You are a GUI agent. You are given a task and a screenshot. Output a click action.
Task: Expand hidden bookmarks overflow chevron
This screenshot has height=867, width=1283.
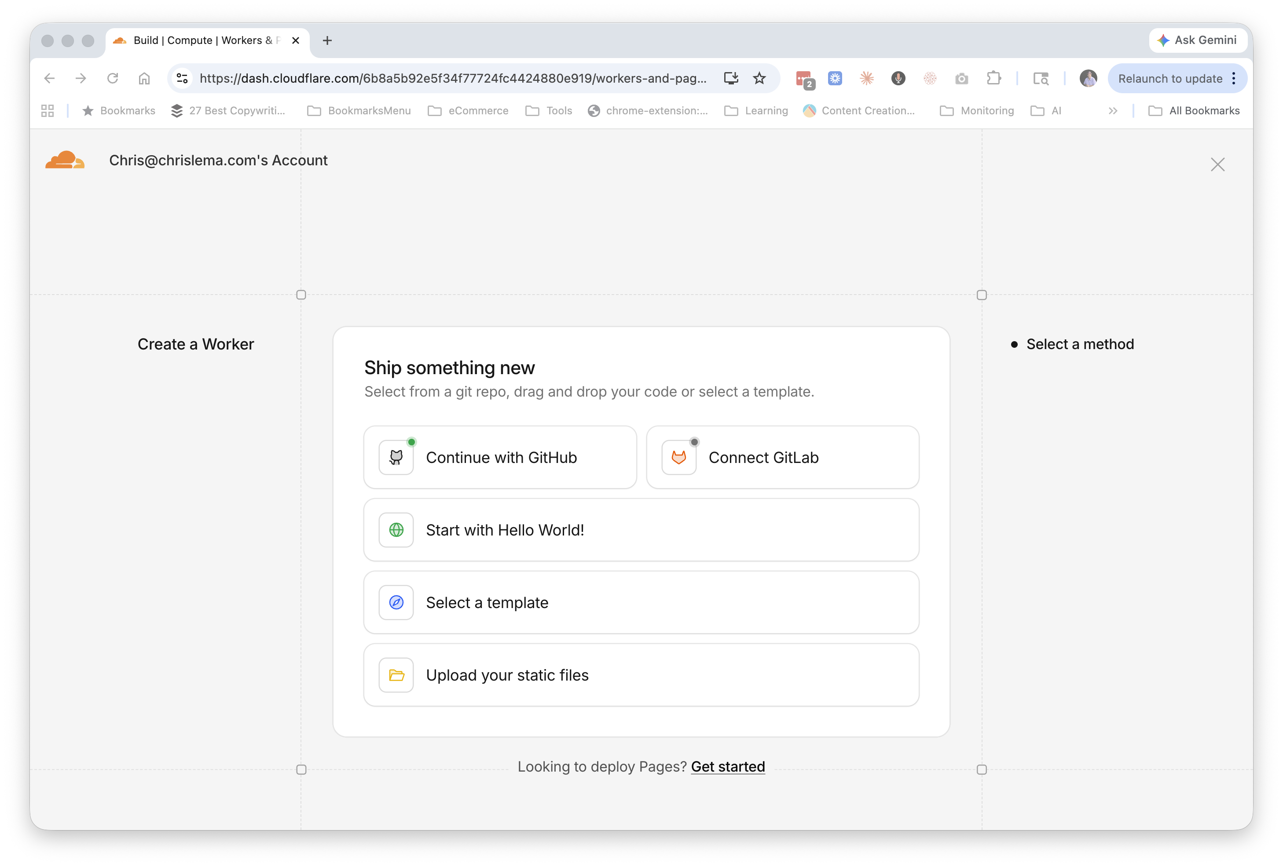(x=1112, y=111)
